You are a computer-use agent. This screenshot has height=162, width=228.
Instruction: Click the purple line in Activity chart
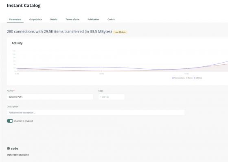102,67
